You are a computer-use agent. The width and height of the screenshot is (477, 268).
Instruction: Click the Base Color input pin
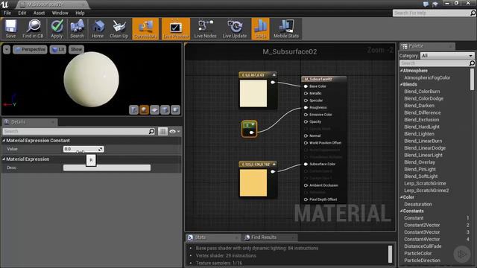306,86
